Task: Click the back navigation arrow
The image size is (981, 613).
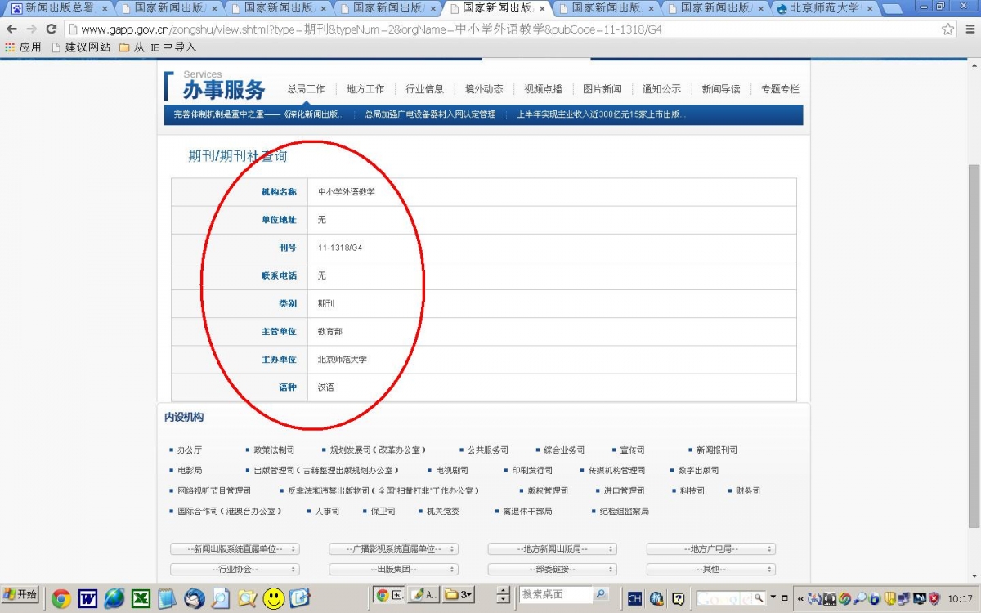Action: pyautogui.click(x=12, y=28)
